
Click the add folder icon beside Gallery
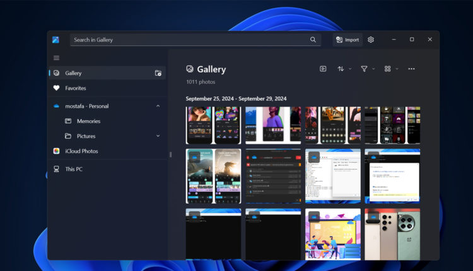pos(158,73)
